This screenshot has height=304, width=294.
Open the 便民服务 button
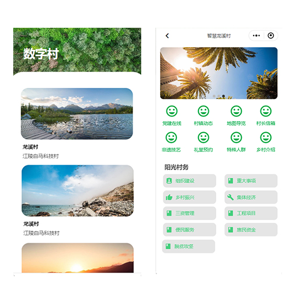pyautogui.click(x=190, y=230)
